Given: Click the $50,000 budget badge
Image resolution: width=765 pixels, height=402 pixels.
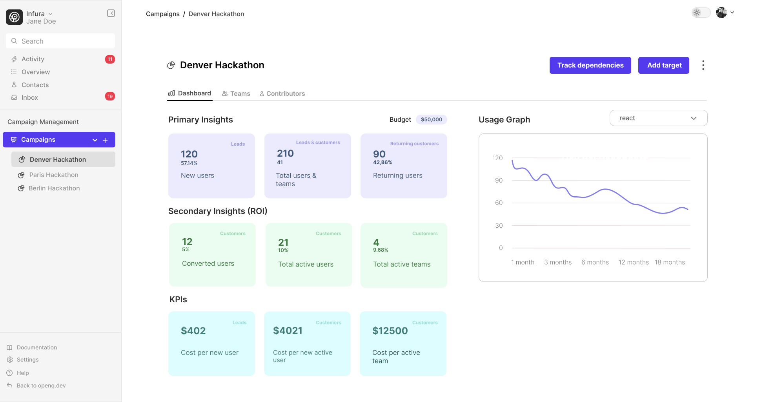Looking at the screenshot, I should point(432,119).
